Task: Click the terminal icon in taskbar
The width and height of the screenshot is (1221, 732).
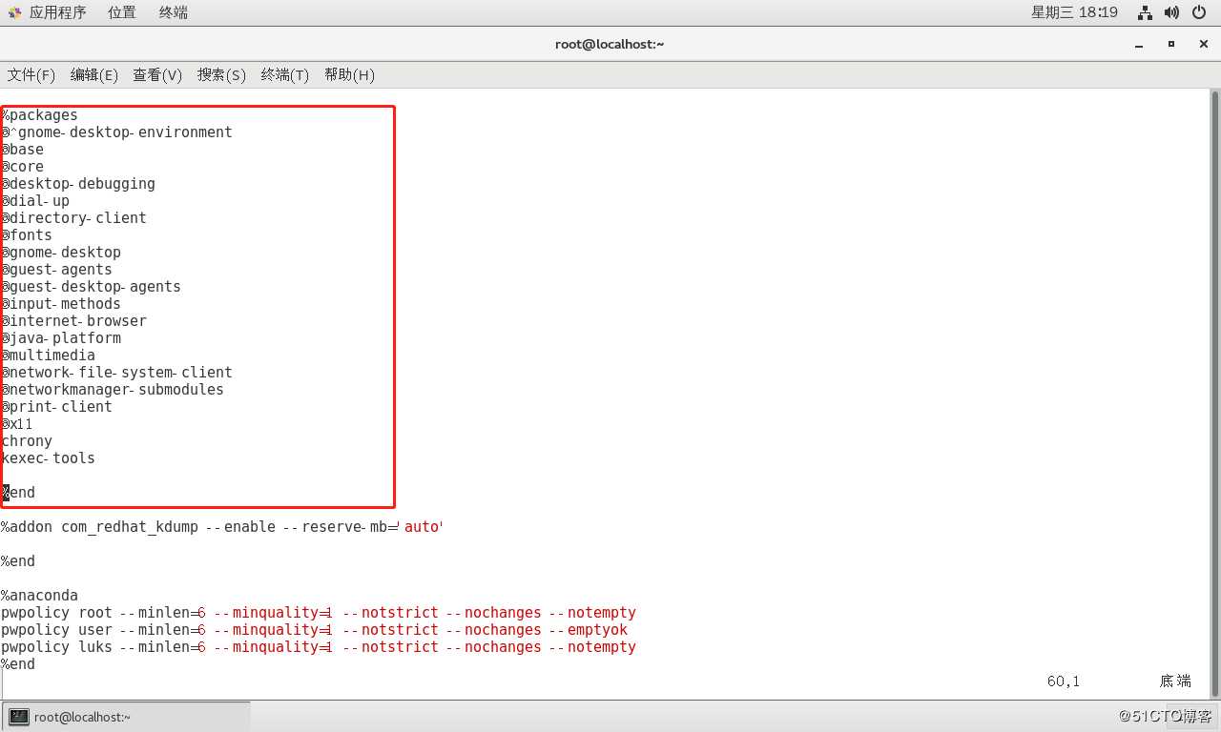Action: pyautogui.click(x=19, y=717)
